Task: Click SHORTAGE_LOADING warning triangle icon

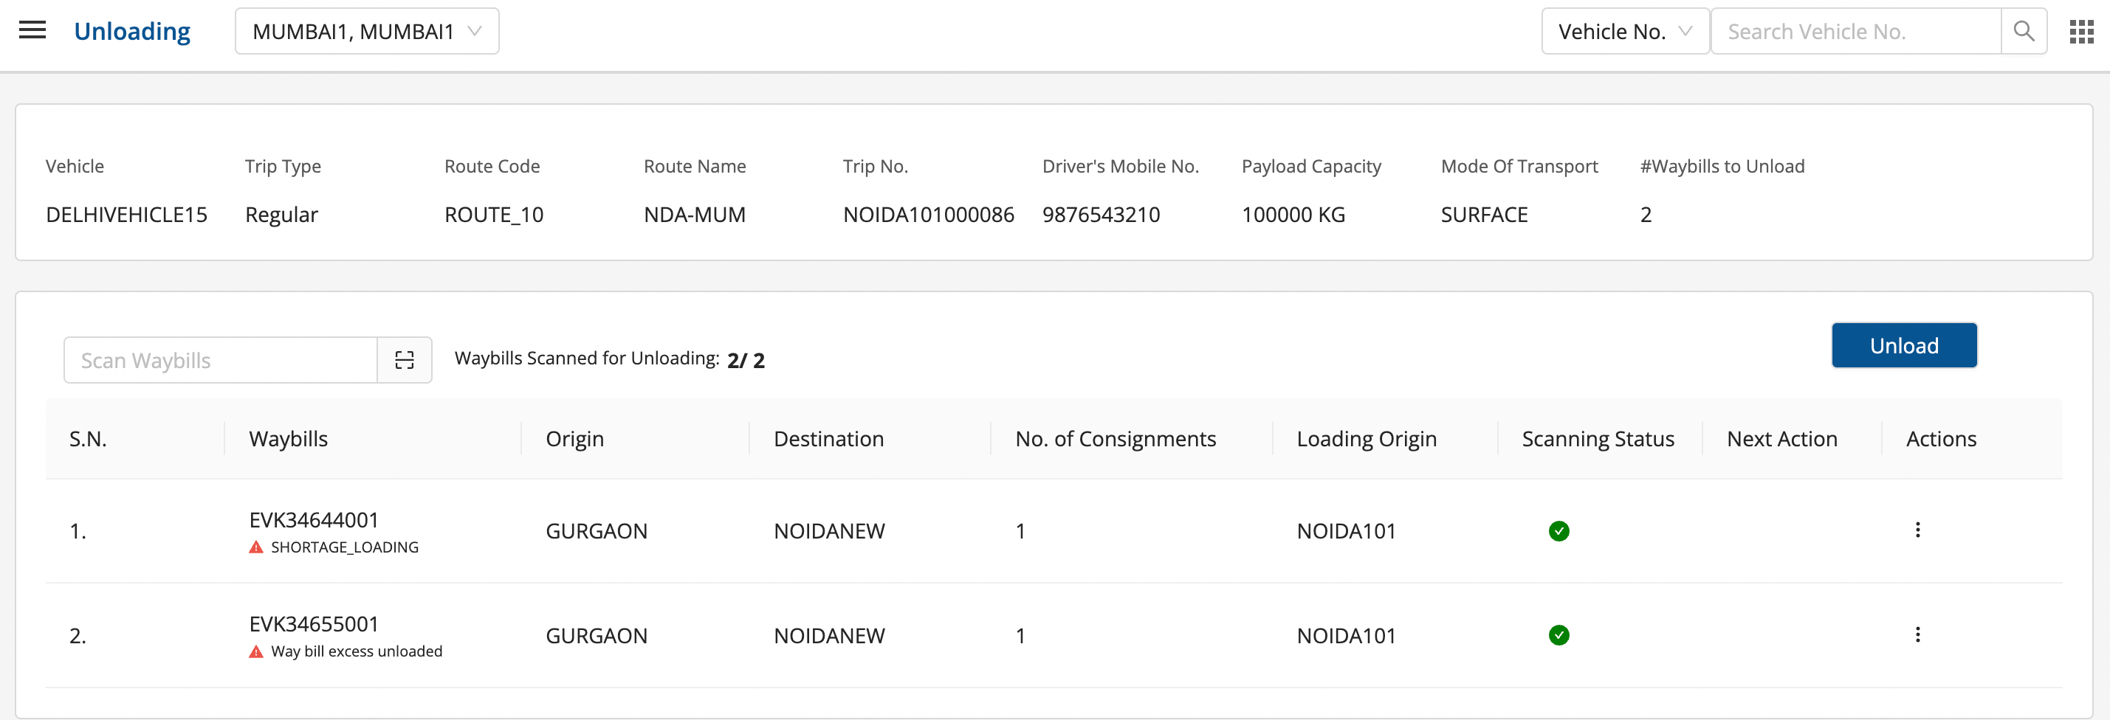Action: point(256,547)
